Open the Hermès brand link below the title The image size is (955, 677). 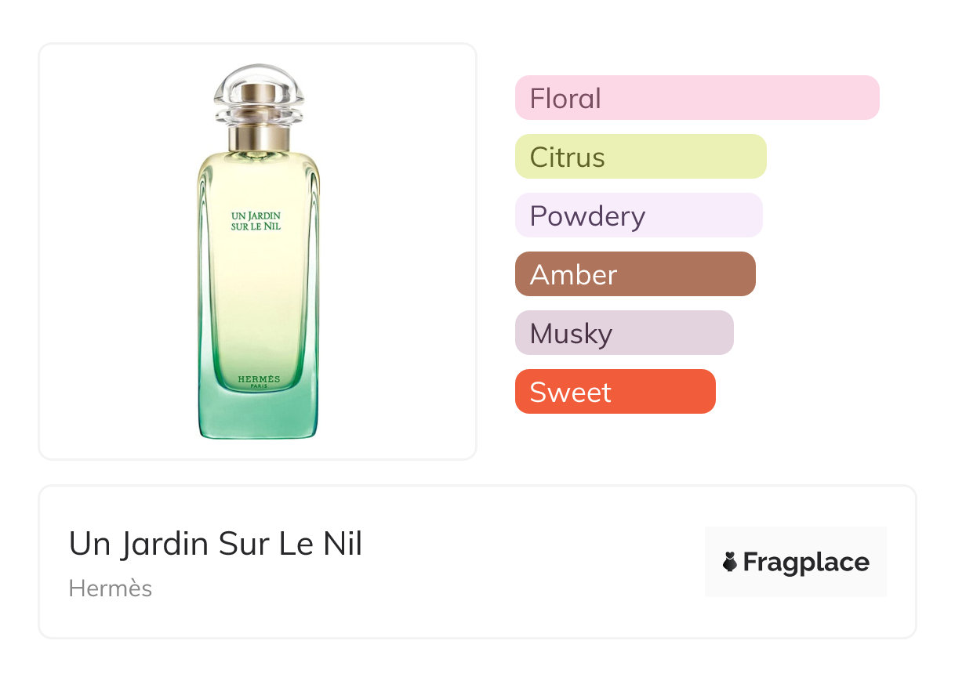tap(111, 588)
